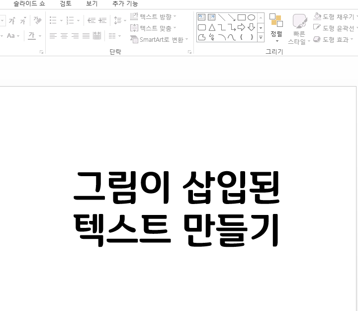The image size is (358, 311).
Task: Open the Aa change case dropdown
Action: pos(13,36)
